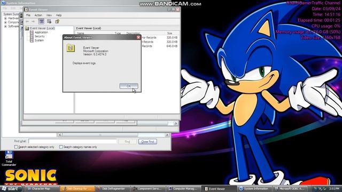Click the 640.0 KB size cell

click(x=172, y=46)
